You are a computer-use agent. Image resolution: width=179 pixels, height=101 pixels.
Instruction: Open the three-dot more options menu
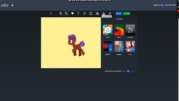coord(51,13)
